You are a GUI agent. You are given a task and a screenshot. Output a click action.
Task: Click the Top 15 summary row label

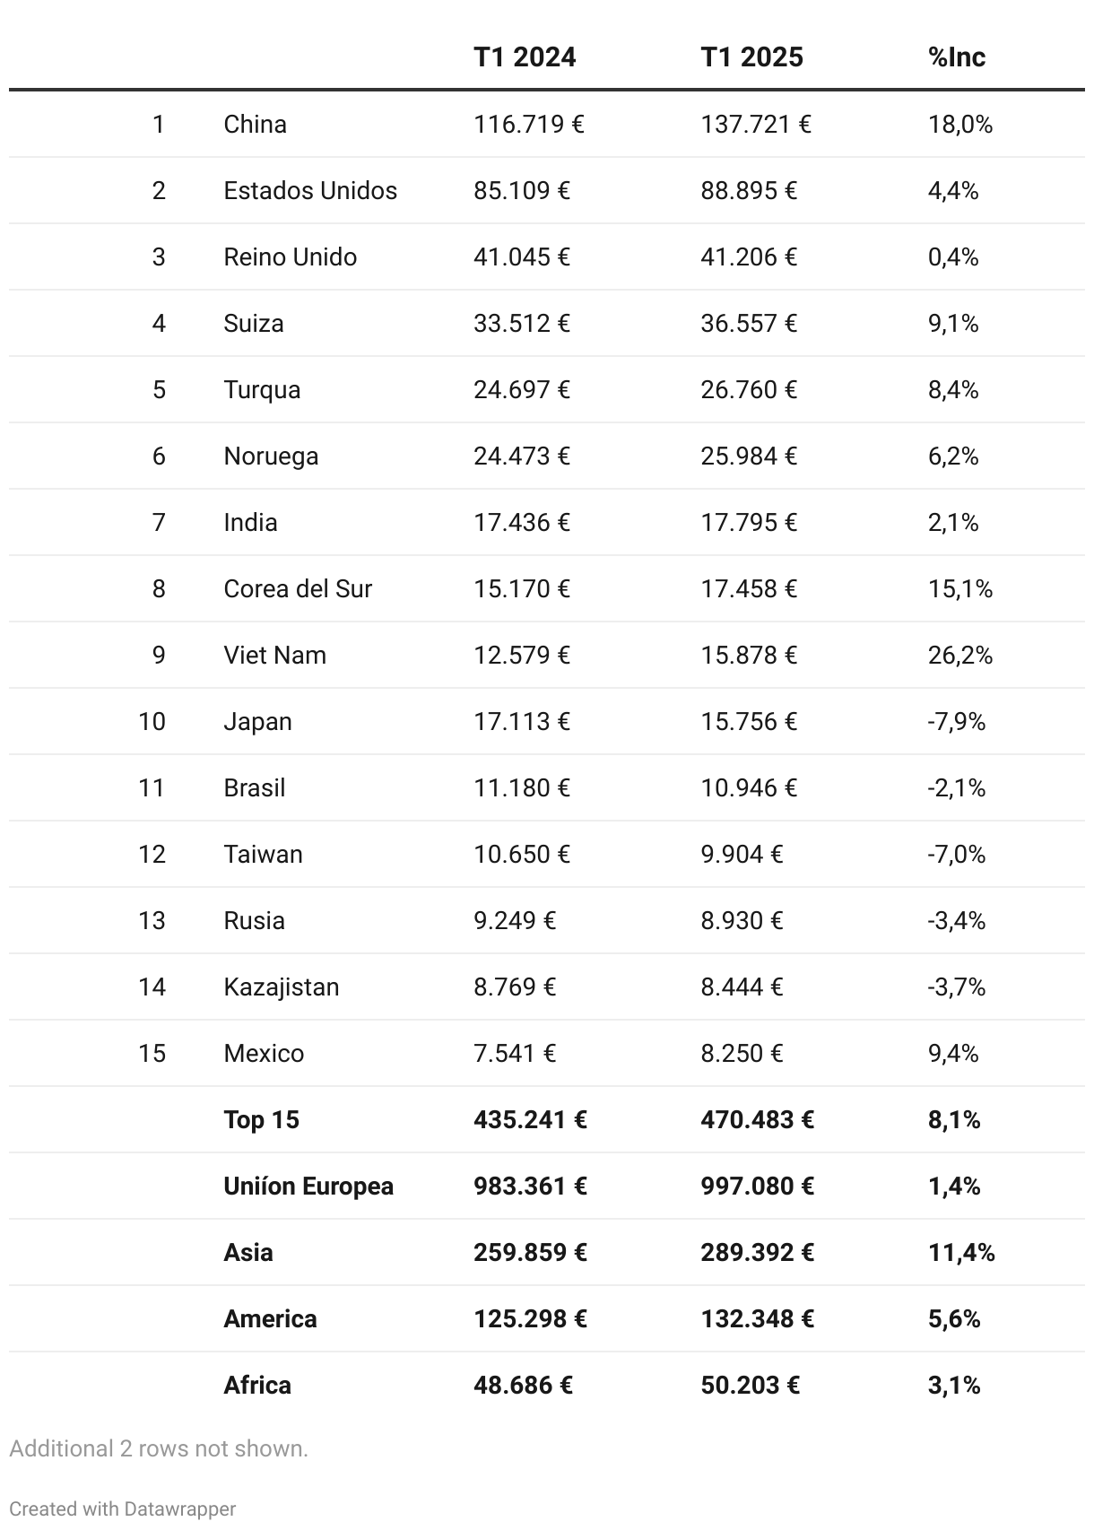261,1119
